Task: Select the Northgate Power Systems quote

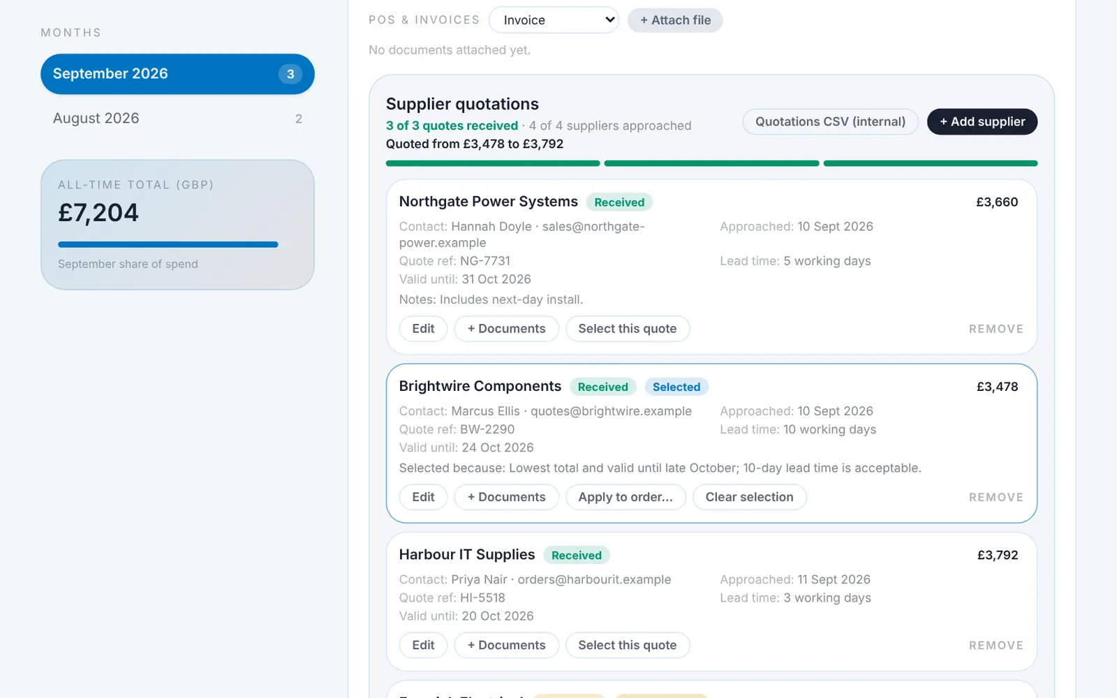Action: pyautogui.click(x=628, y=329)
